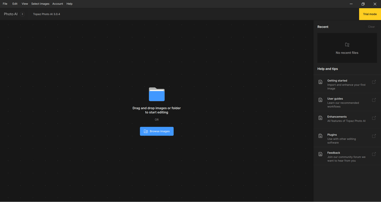381x202 pixels.
Task: Open the Account menu
Action: (58, 4)
